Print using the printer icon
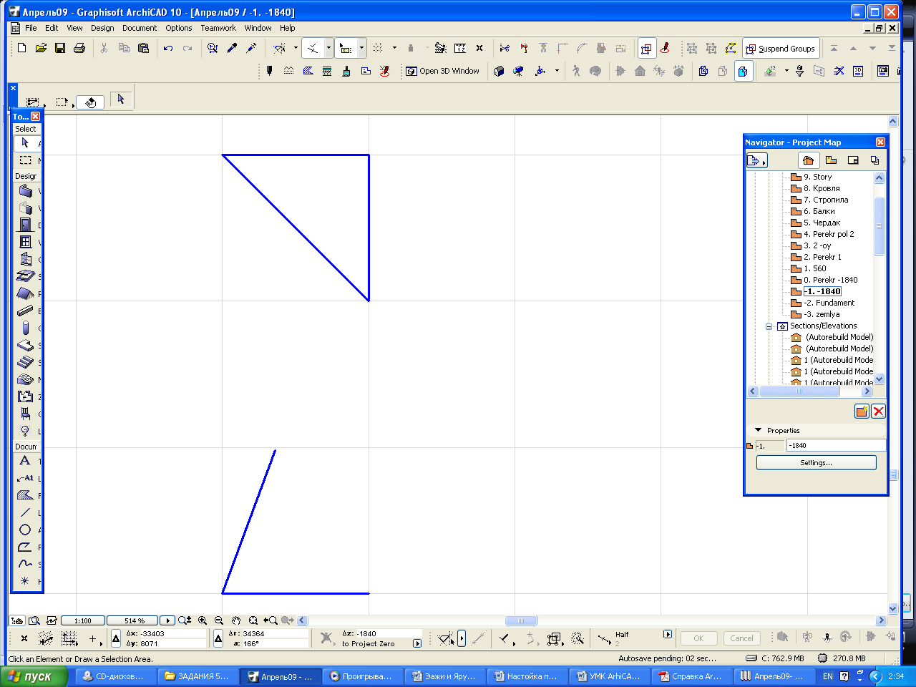The image size is (916, 687). (x=79, y=48)
